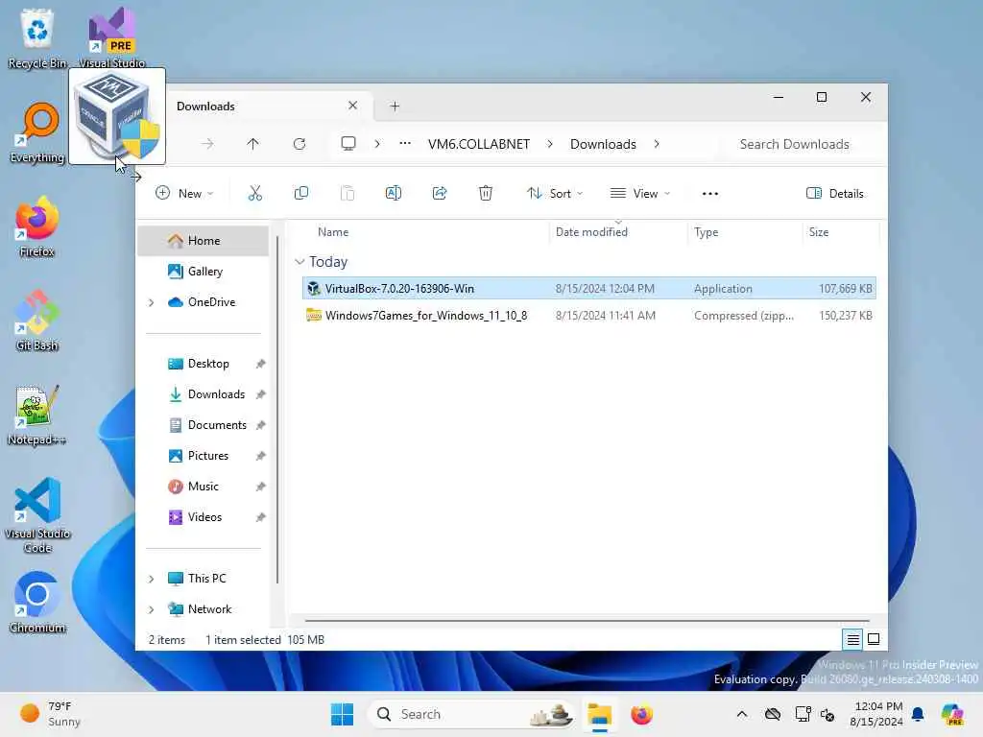Add a new tab with plus button
Screen dimensions: 983x737
coord(395,106)
